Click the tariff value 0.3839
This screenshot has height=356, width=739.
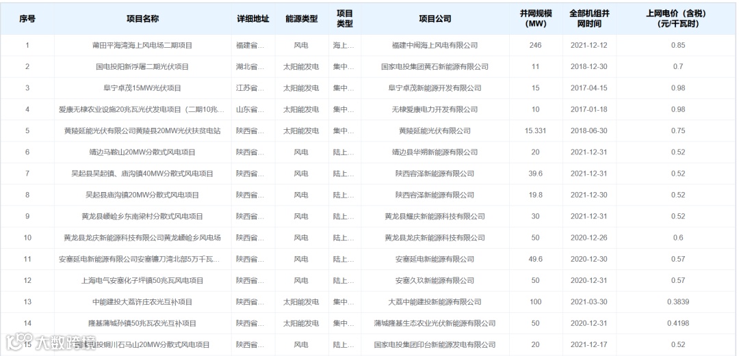click(x=678, y=302)
